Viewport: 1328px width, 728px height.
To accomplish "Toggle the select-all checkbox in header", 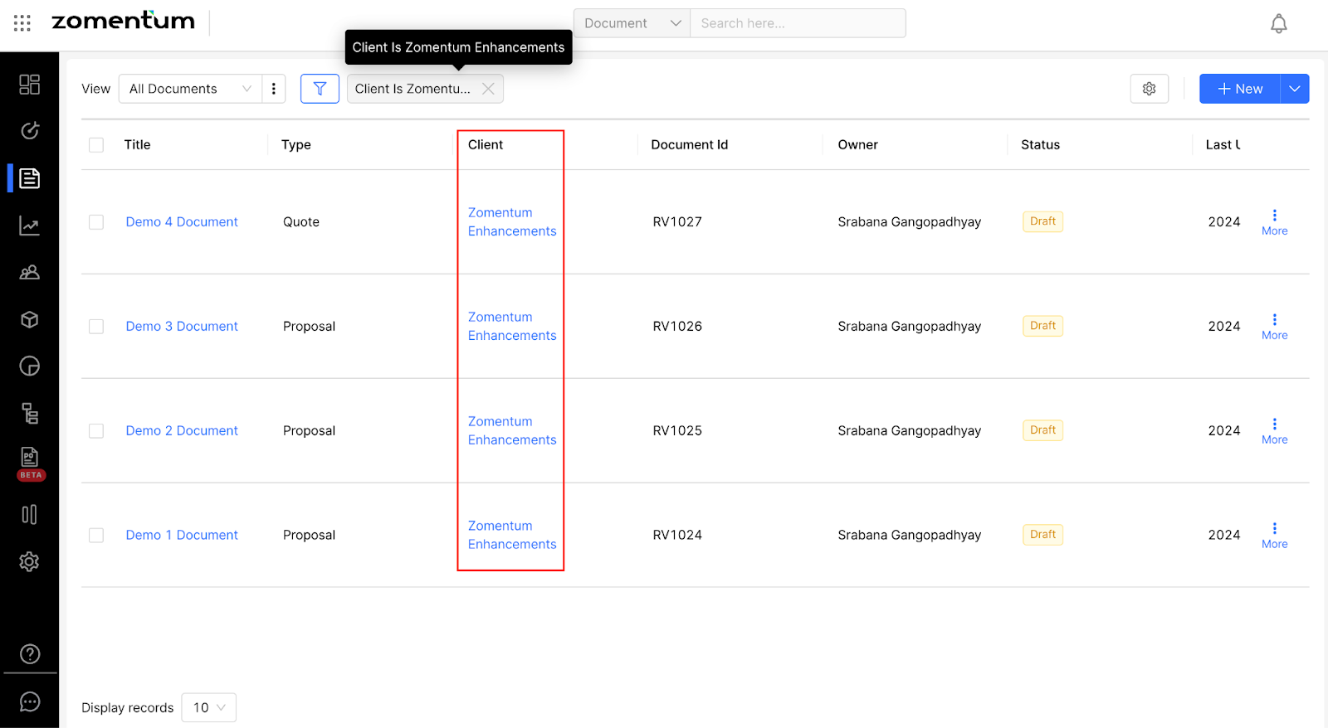I will pos(96,145).
